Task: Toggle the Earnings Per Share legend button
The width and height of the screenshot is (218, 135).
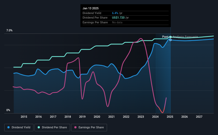Action: [x=89, y=128]
